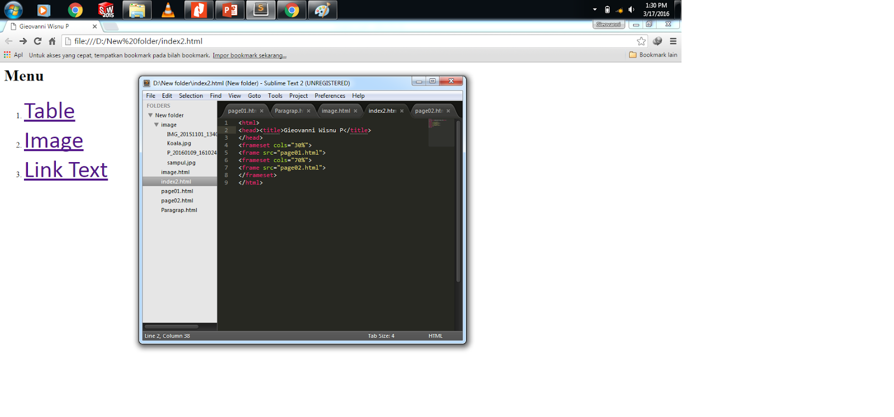This screenshot has width=894, height=417.
Task: Open Sublime Text File menu
Action: (151, 96)
